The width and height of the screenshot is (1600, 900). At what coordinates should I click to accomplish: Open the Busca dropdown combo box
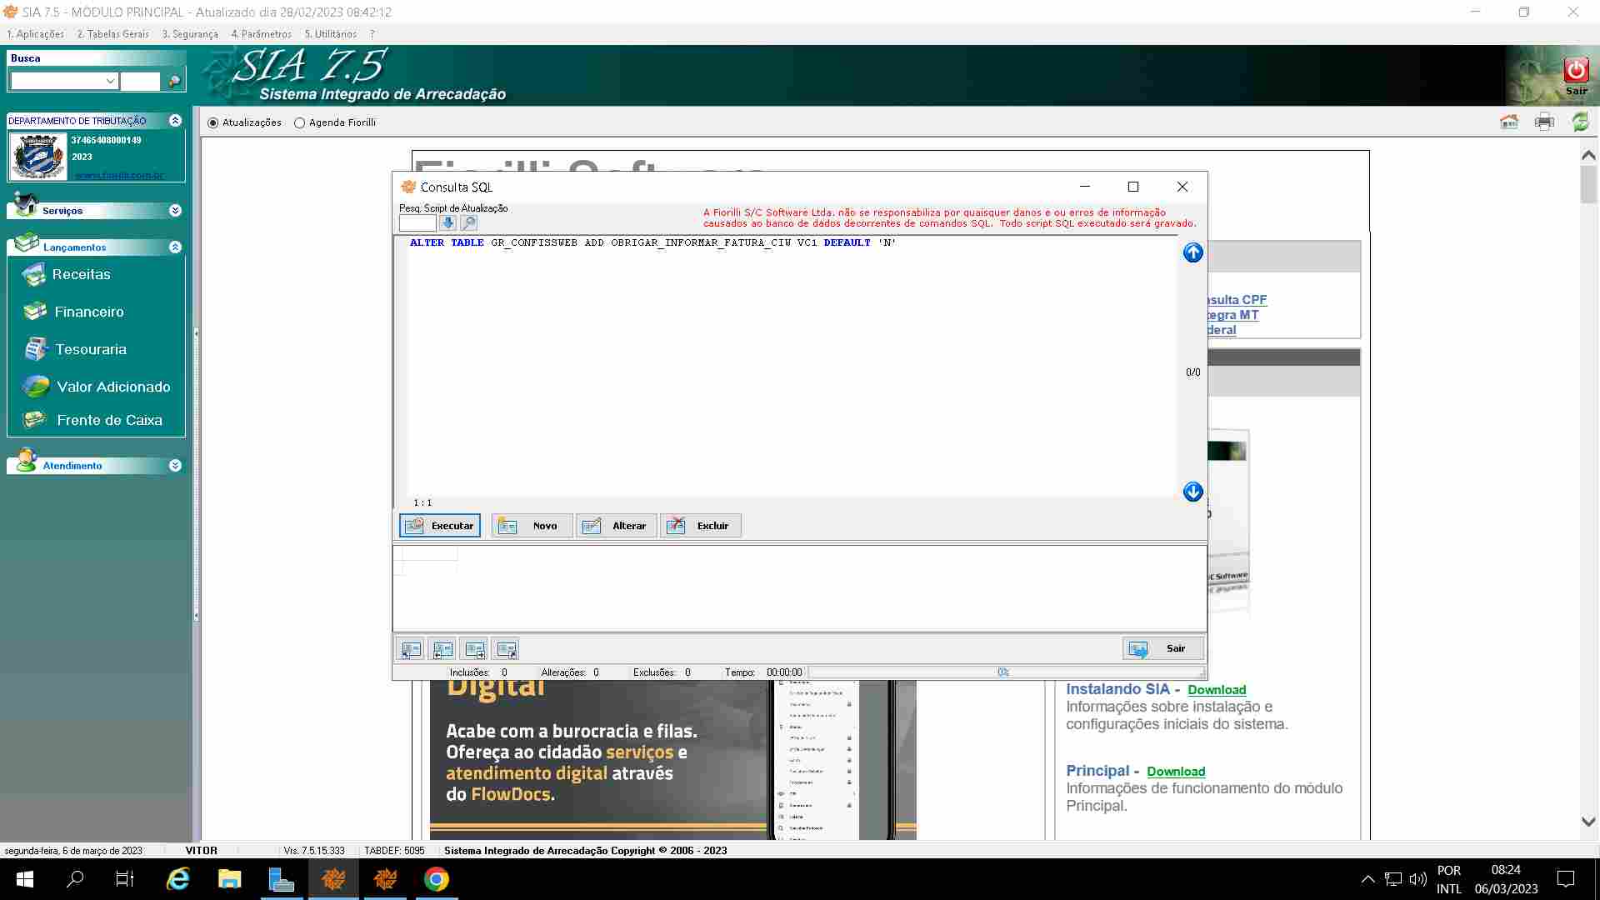[110, 81]
